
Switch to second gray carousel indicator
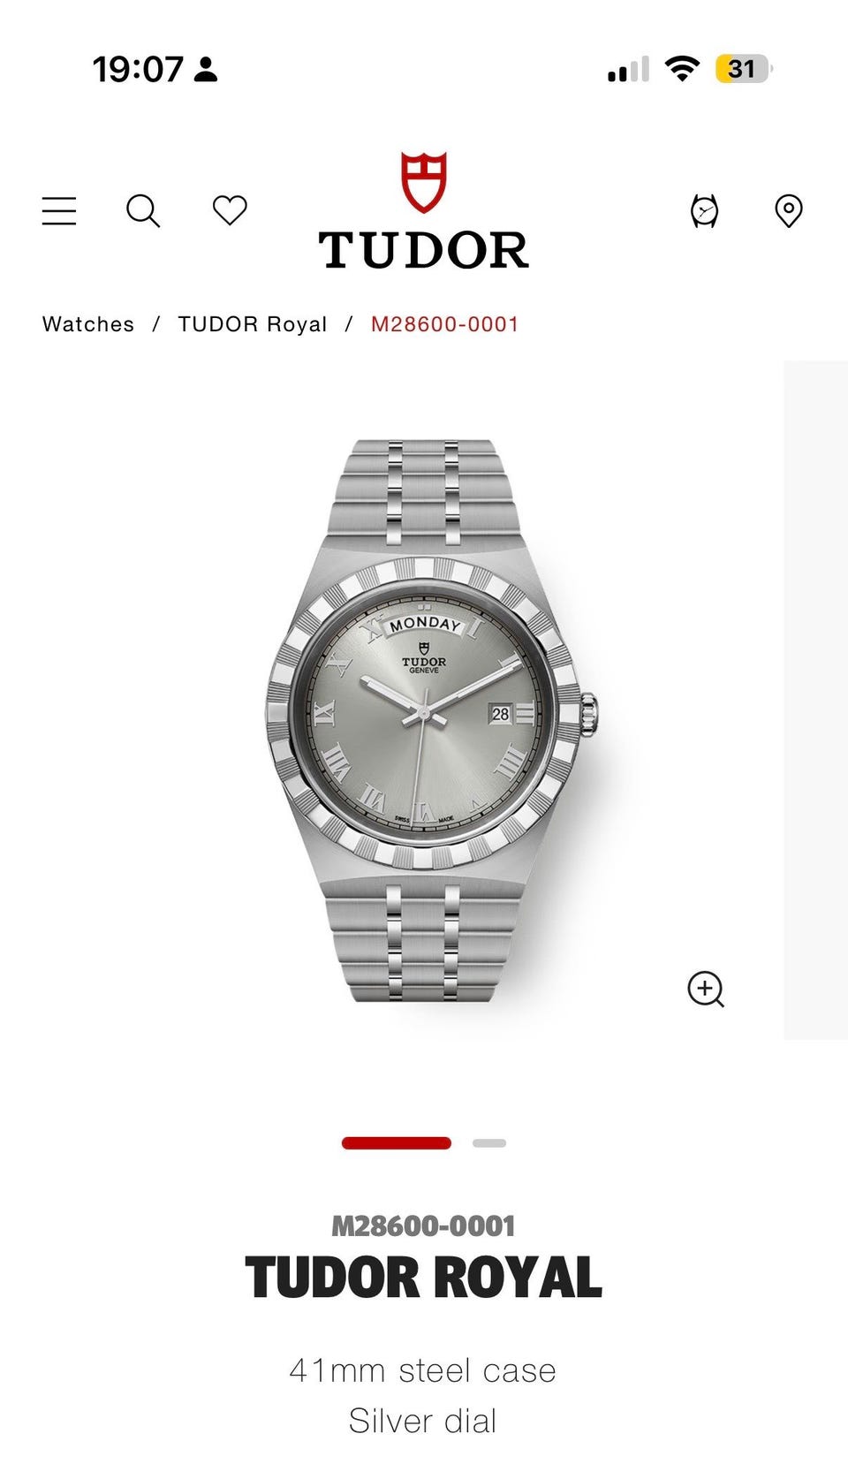489,1143
